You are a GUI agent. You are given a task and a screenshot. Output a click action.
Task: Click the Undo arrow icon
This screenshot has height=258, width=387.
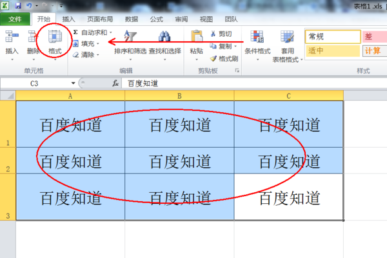coord(29,5)
